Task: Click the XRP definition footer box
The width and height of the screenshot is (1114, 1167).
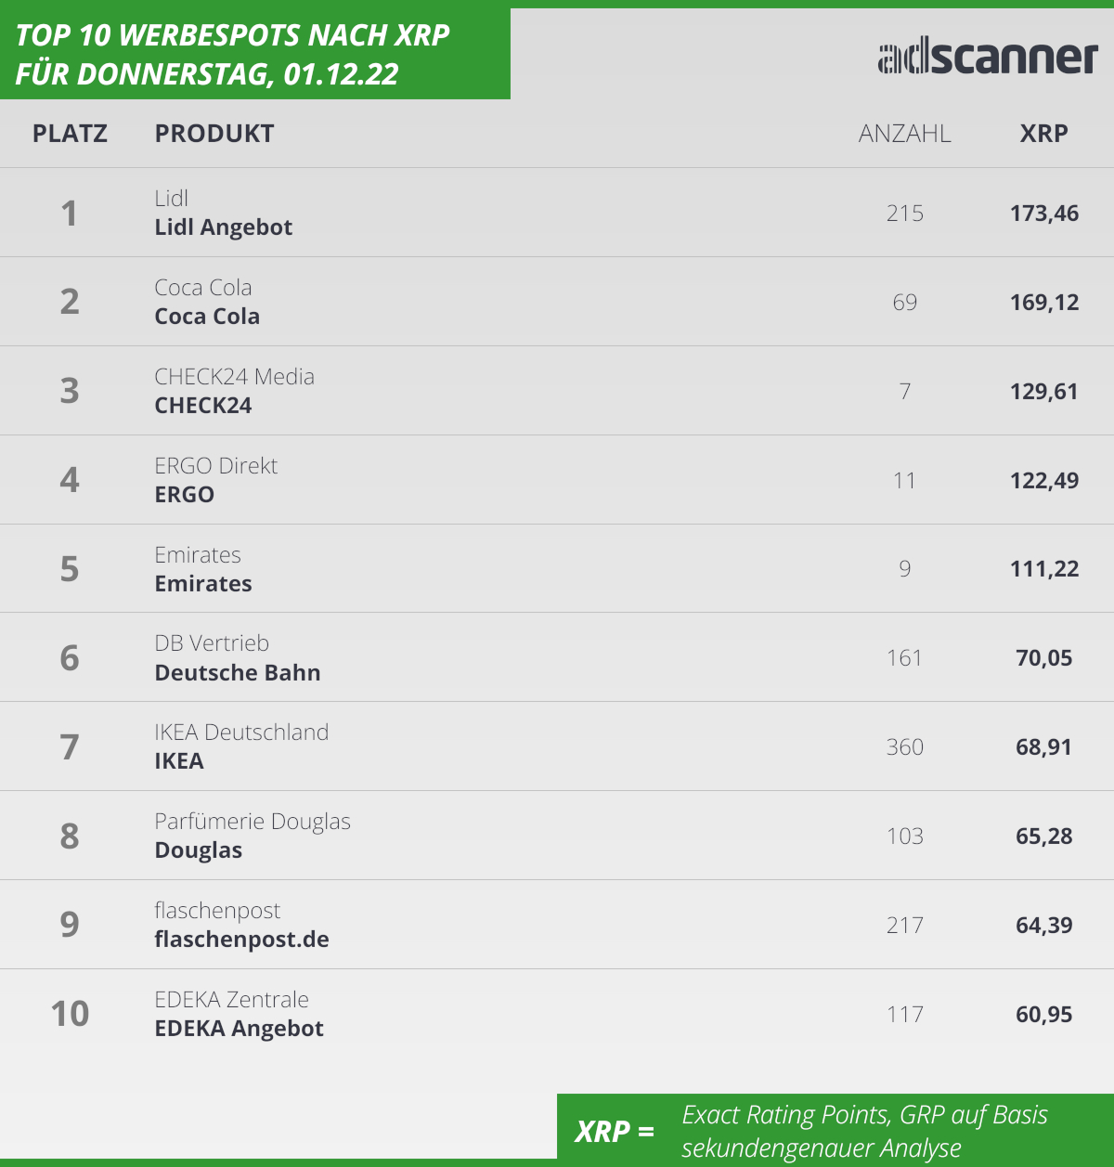Action: 835,1130
